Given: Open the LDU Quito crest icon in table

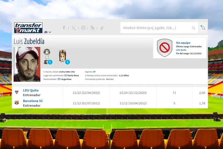Looking at the screenshot, I should [x=17, y=92].
